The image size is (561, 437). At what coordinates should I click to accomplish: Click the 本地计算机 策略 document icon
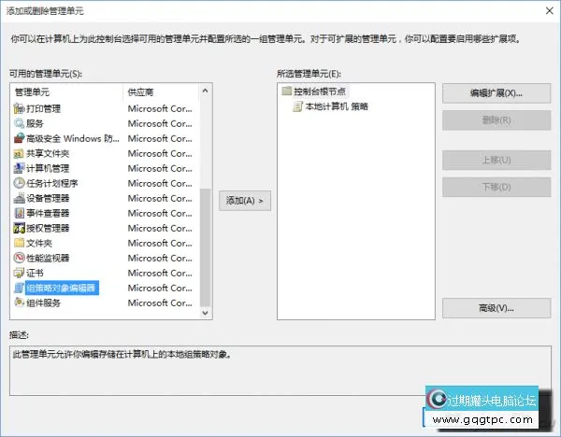pyautogui.click(x=297, y=106)
